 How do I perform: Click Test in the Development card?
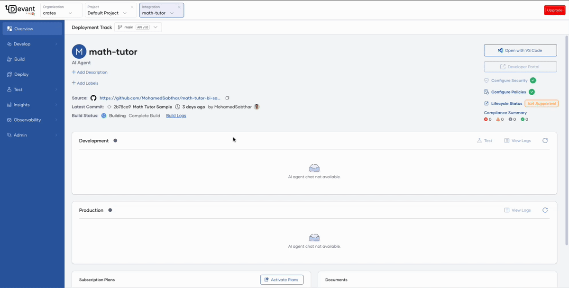click(x=485, y=141)
